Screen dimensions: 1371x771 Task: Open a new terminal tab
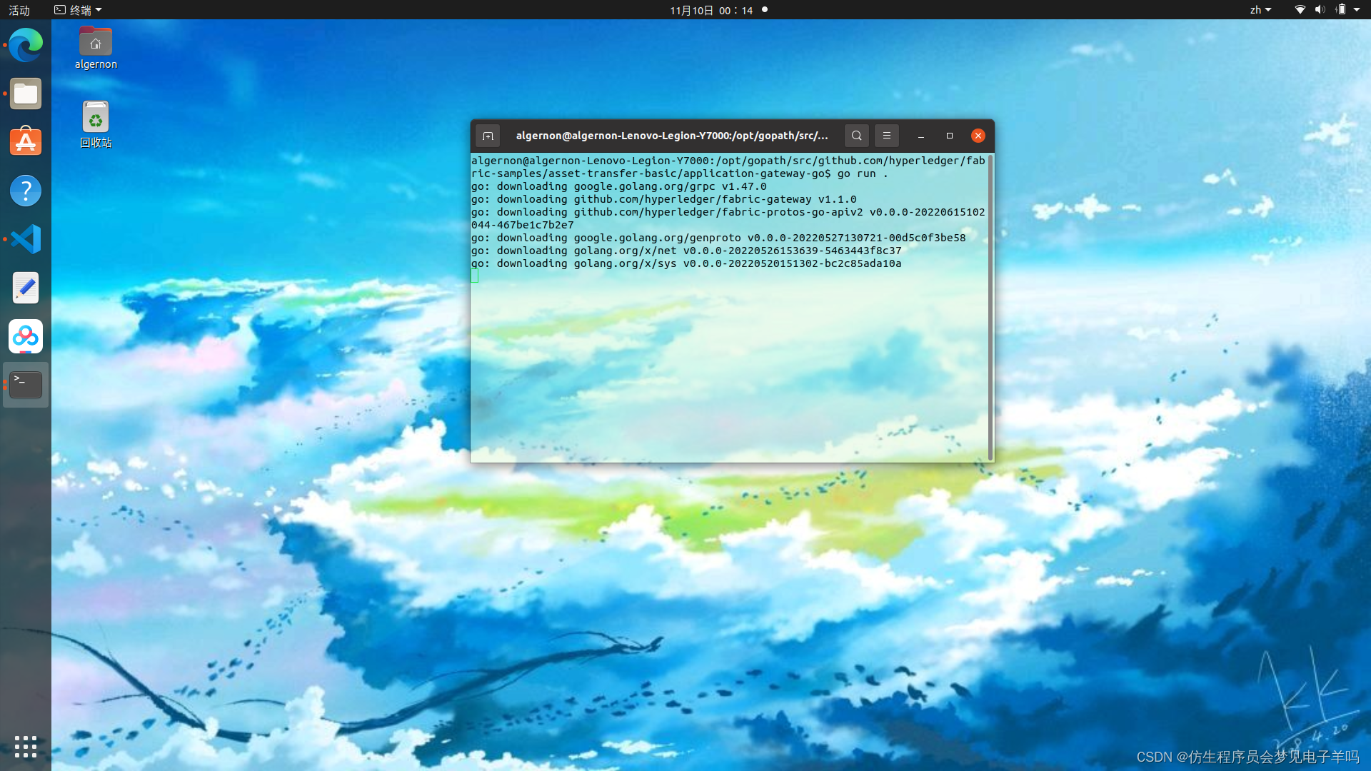point(488,136)
